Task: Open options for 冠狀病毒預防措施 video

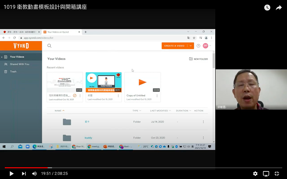Action: point(80,96)
